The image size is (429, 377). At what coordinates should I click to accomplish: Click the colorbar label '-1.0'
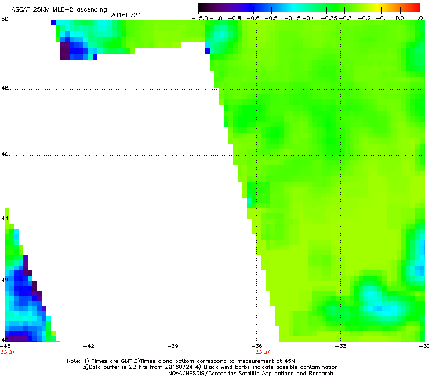point(216,19)
